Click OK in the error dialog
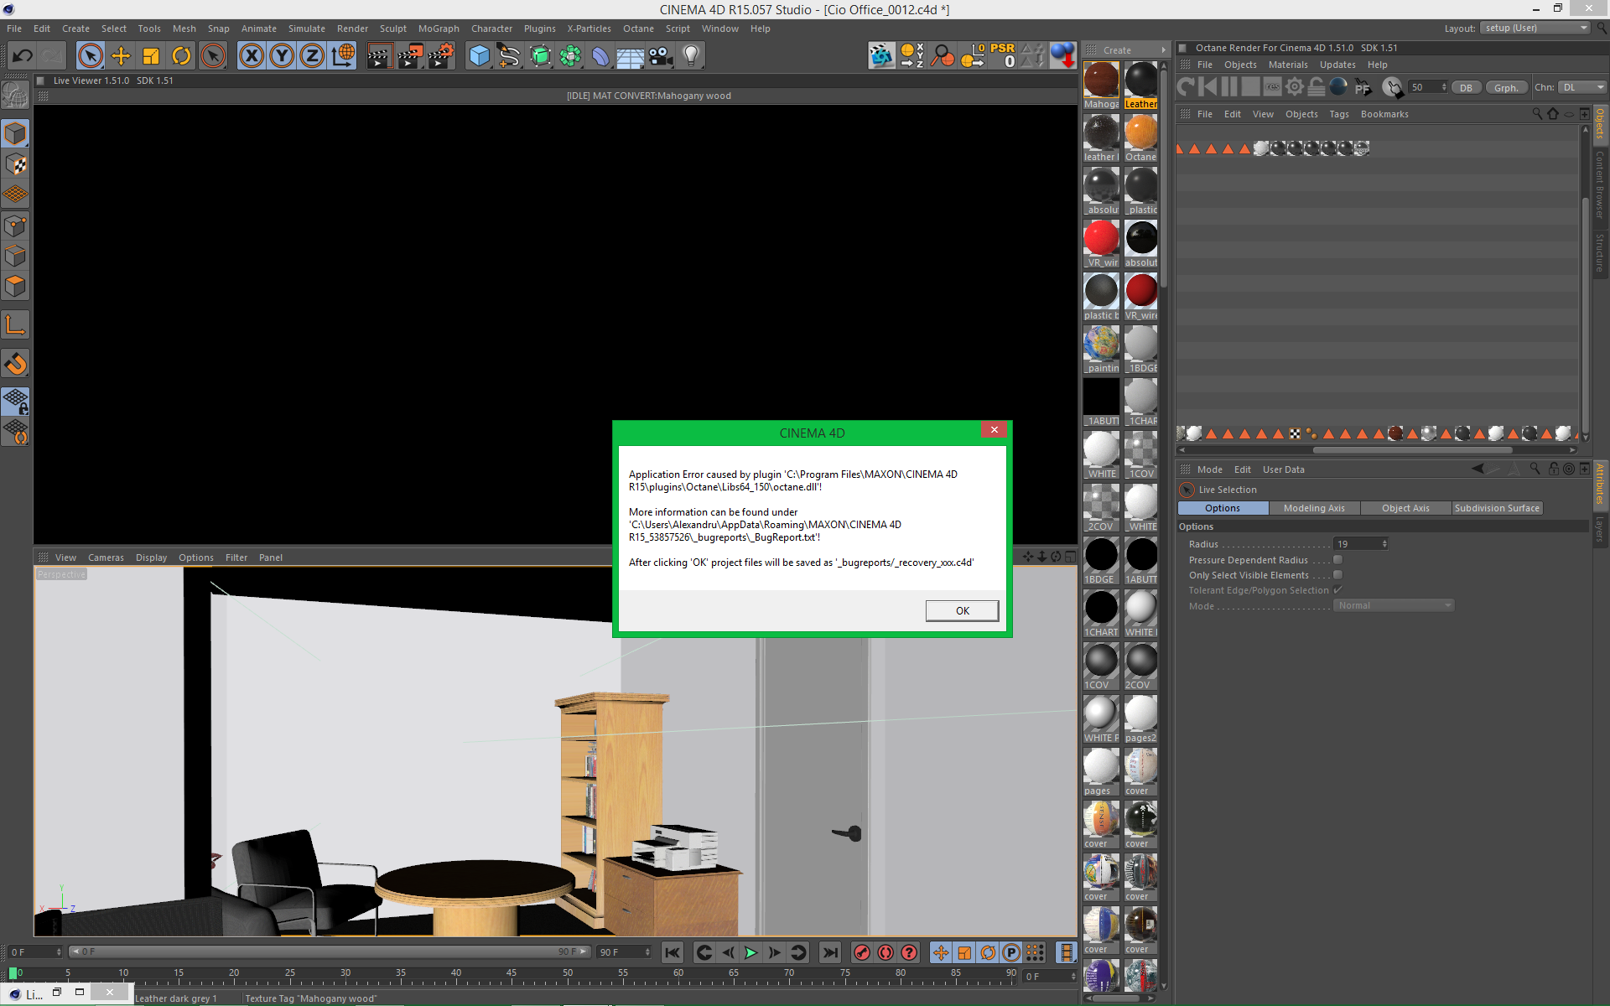 click(962, 610)
